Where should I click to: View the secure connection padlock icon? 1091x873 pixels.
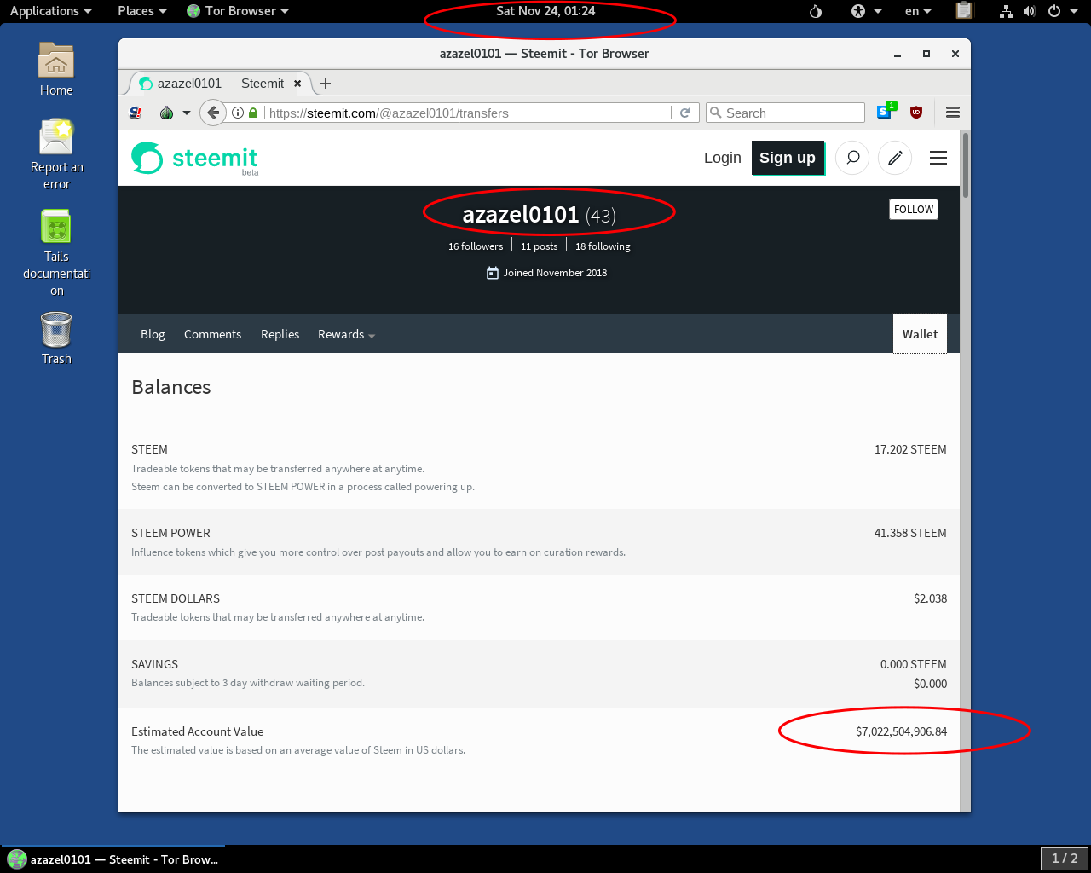[x=253, y=113]
